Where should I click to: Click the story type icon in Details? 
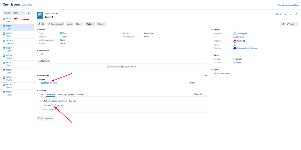(61, 33)
